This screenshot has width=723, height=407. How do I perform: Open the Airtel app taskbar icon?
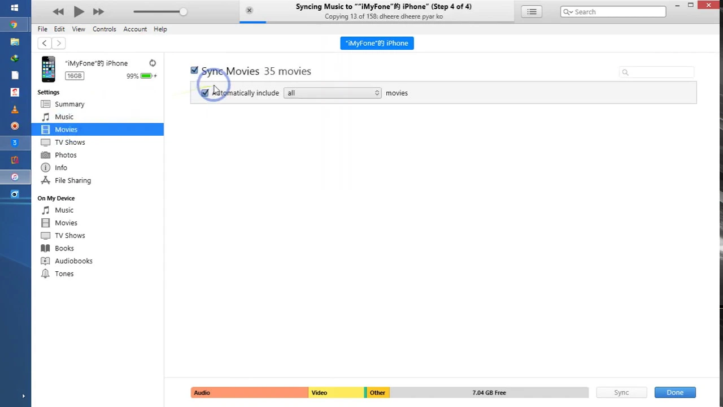point(15,92)
